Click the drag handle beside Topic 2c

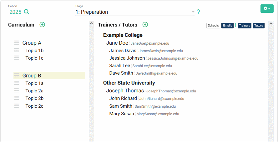click(x=17, y=106)
